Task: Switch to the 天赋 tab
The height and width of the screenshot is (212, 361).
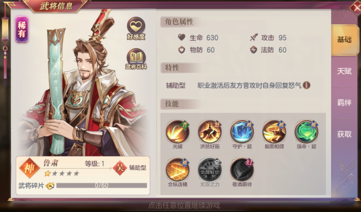Action: 344,71
